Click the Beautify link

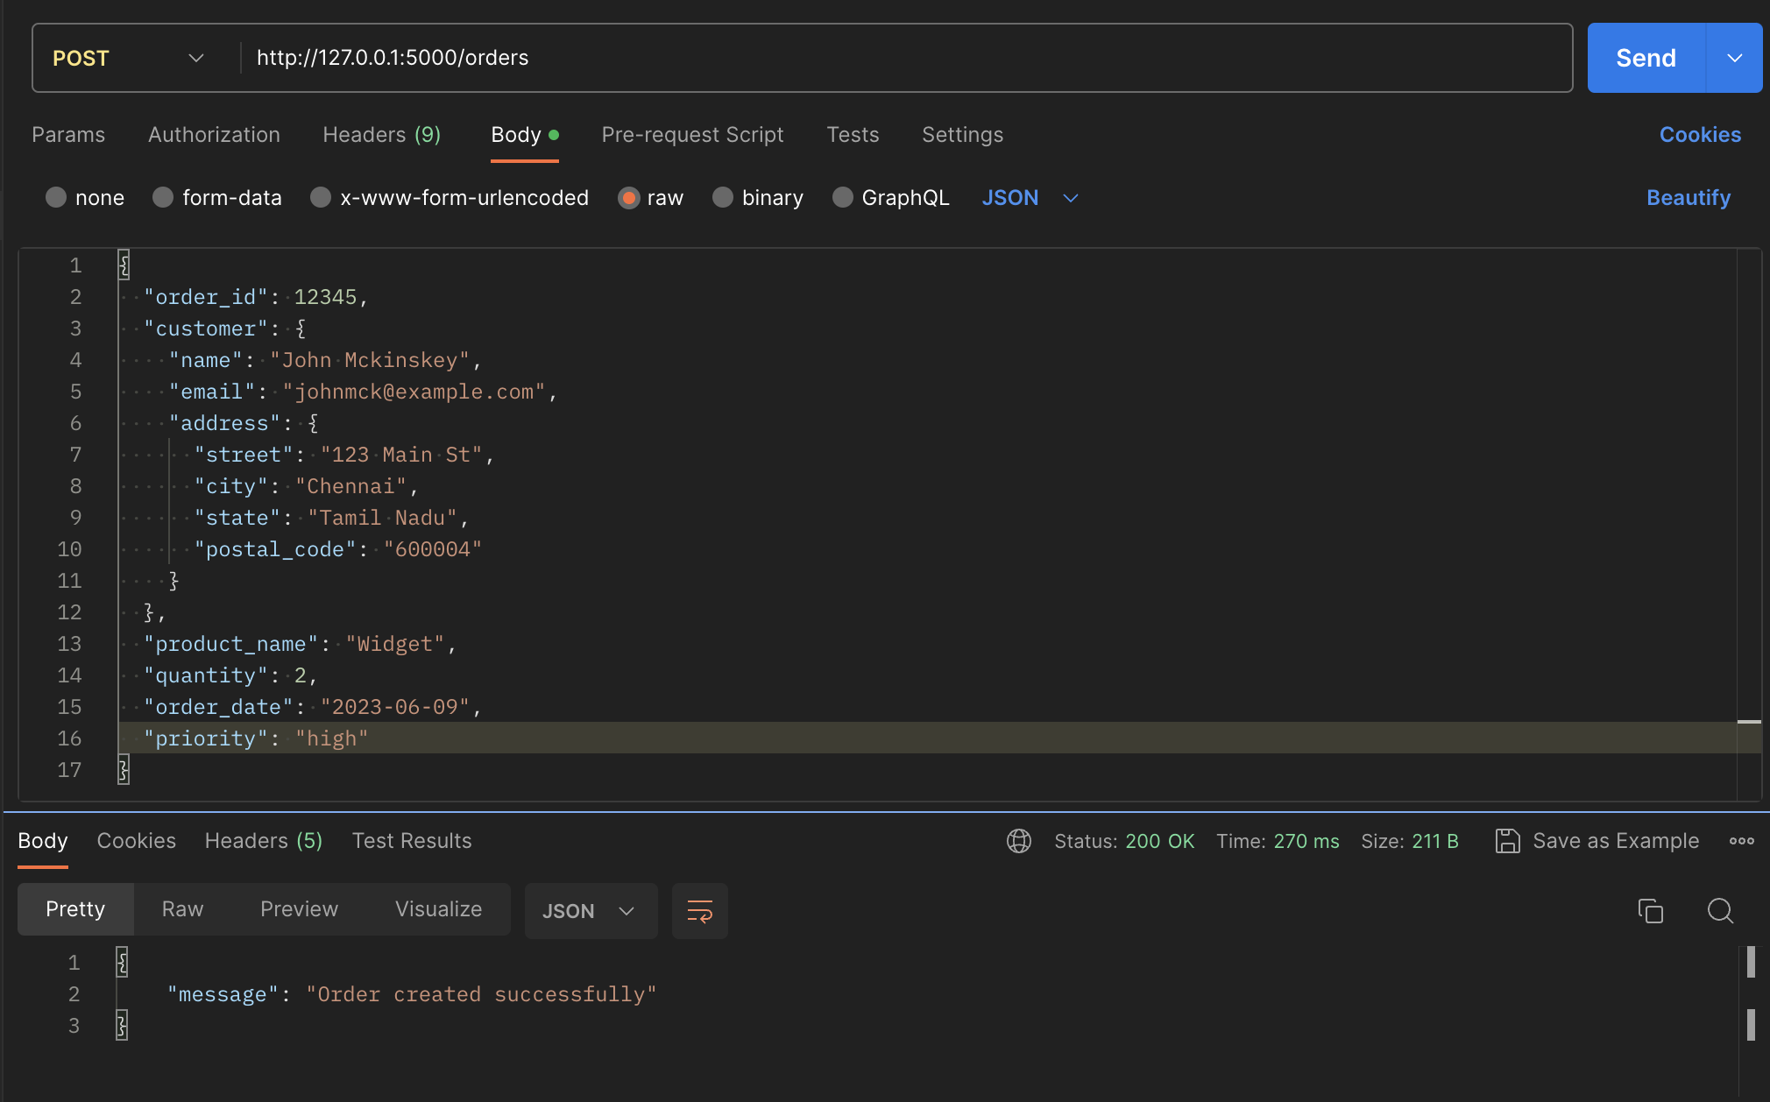[1688, 198]
